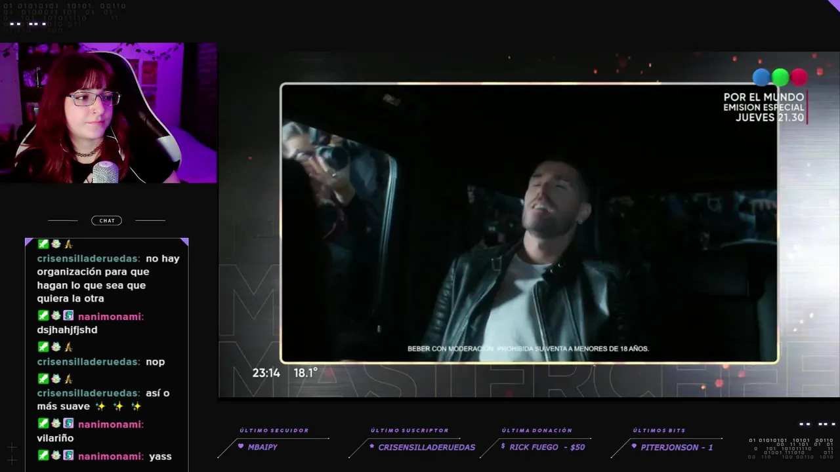
Task: Click moderator badge next to nanimonami dsjhahjfjshd message
Action: (x=43, y=315)
